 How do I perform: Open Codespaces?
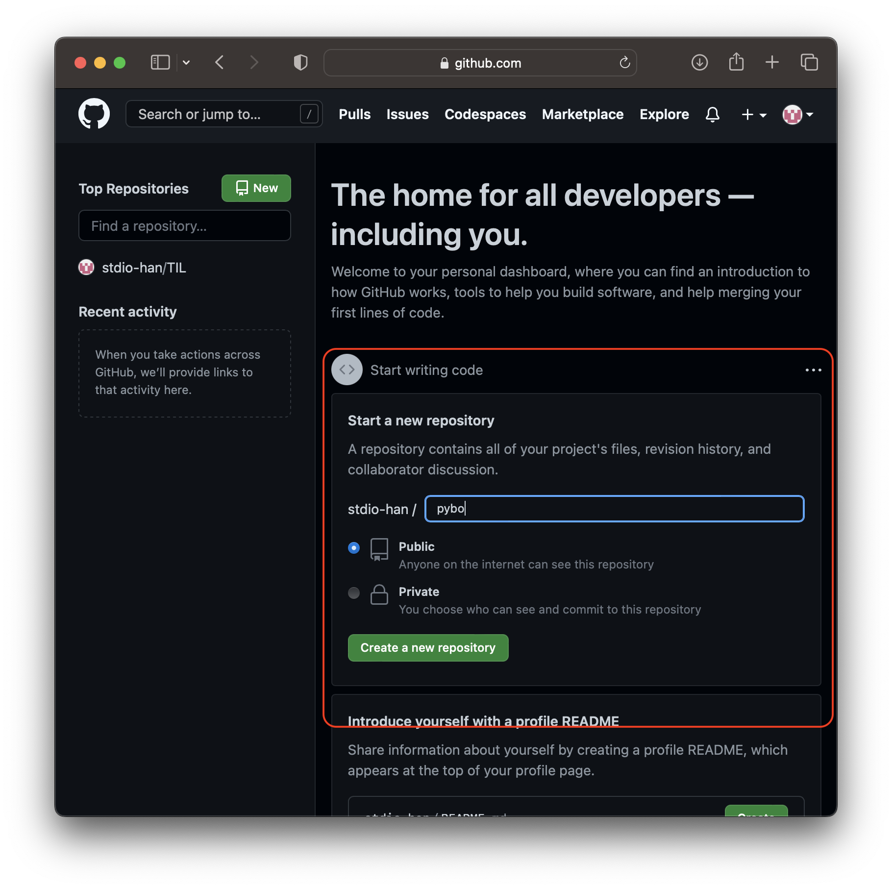click(x=485, y=114)
